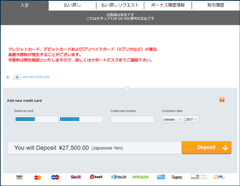Click the Name on card label
The image size is (240, 186).
[x=24, y=111]
